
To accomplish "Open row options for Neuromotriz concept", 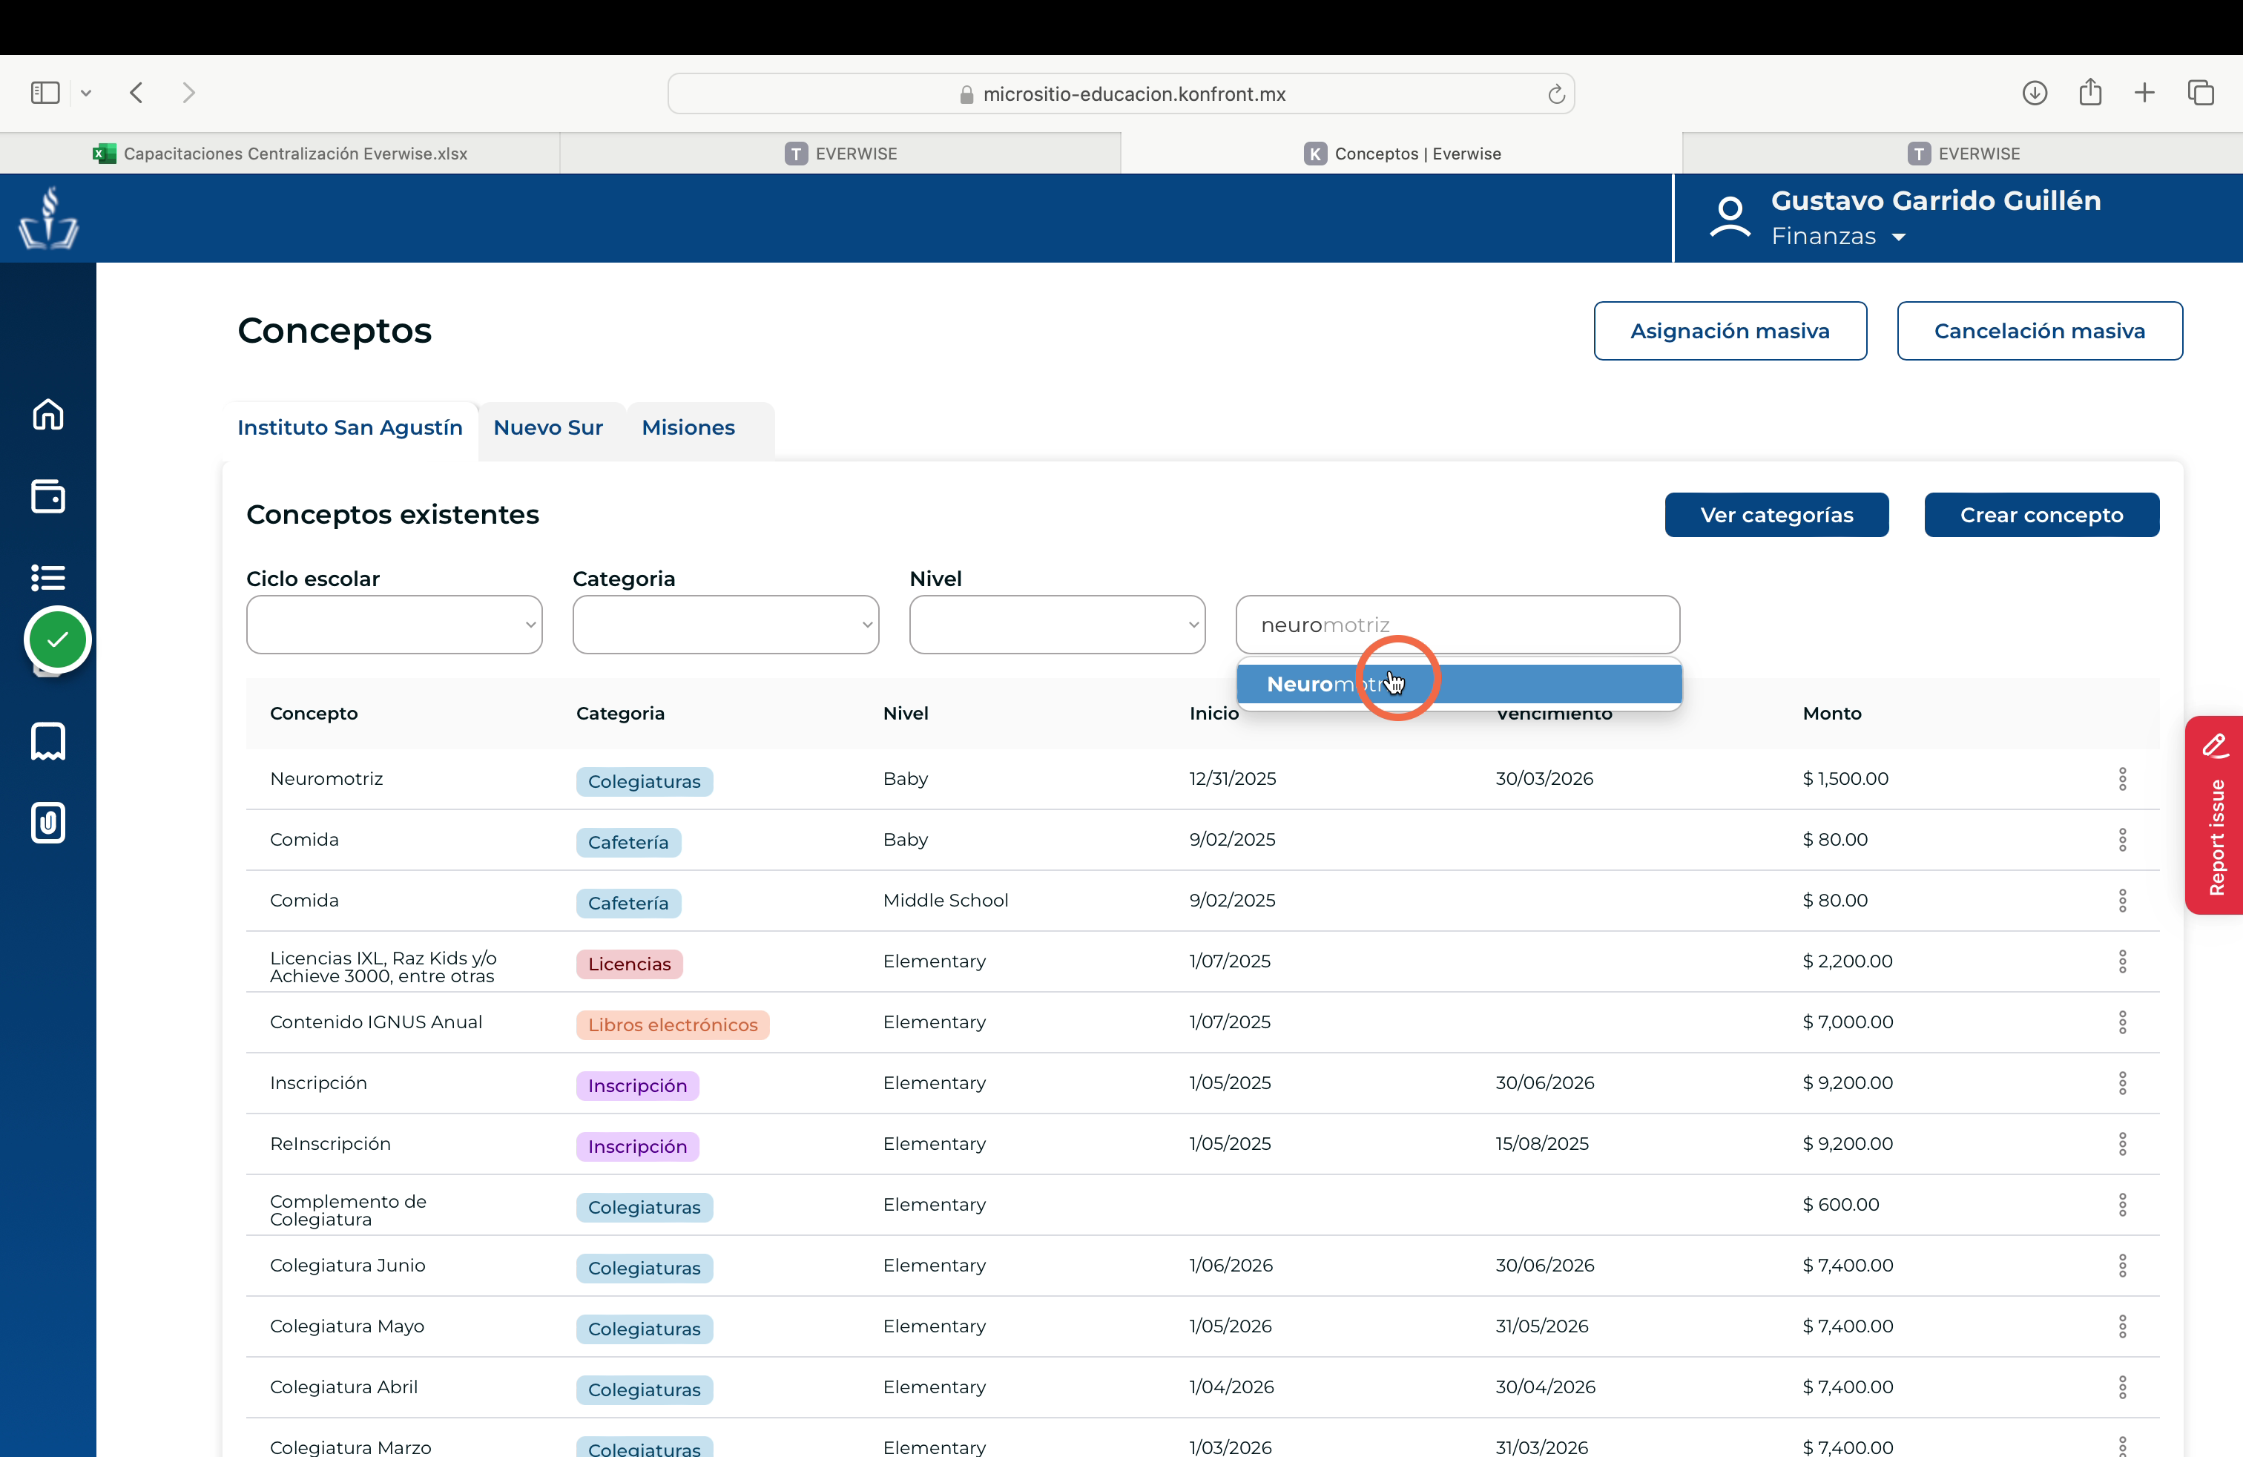I will [x=2122, y=778].
